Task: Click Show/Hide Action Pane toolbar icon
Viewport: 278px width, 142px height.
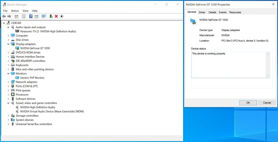Action: (36, 16)
